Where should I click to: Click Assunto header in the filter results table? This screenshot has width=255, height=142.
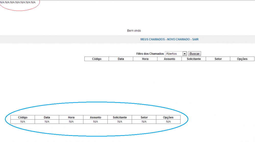point(169,59)
